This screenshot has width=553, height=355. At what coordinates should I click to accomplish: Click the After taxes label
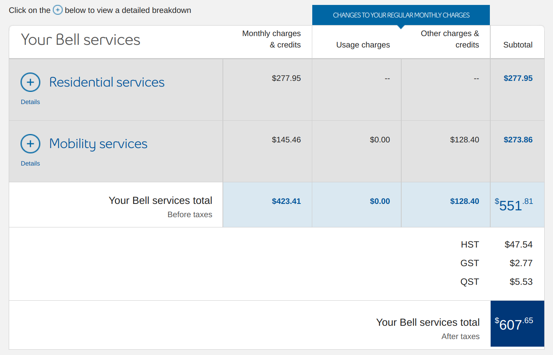click(461, 336)
